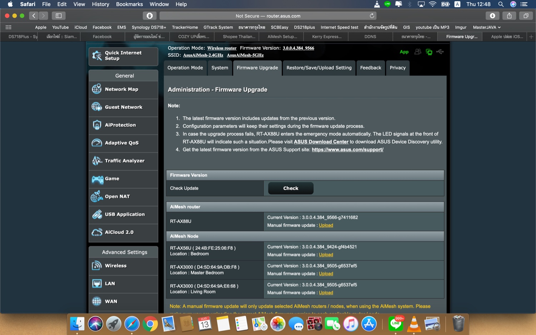Click the green network status icon in header
The image size is (536, 335).
pos(429,52)
